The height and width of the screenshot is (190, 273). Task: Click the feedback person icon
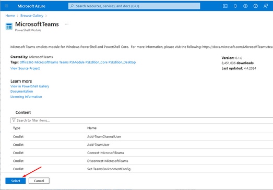click(266, 6)
